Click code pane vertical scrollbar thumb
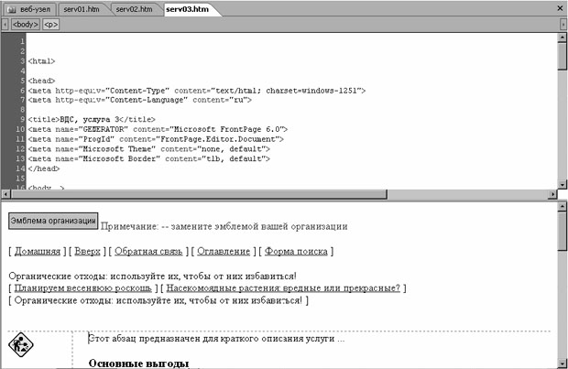568x369 pixels. click(x=563, y=56)
